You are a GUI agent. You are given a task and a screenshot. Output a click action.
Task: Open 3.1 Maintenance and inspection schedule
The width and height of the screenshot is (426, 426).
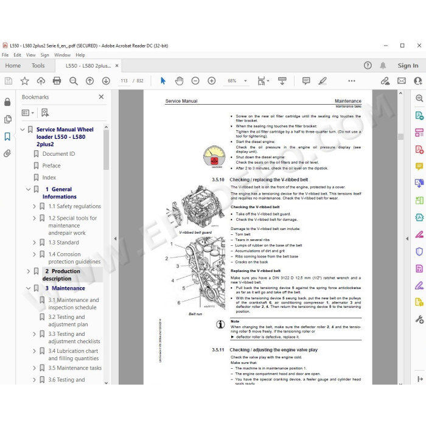tap(74, 304)
